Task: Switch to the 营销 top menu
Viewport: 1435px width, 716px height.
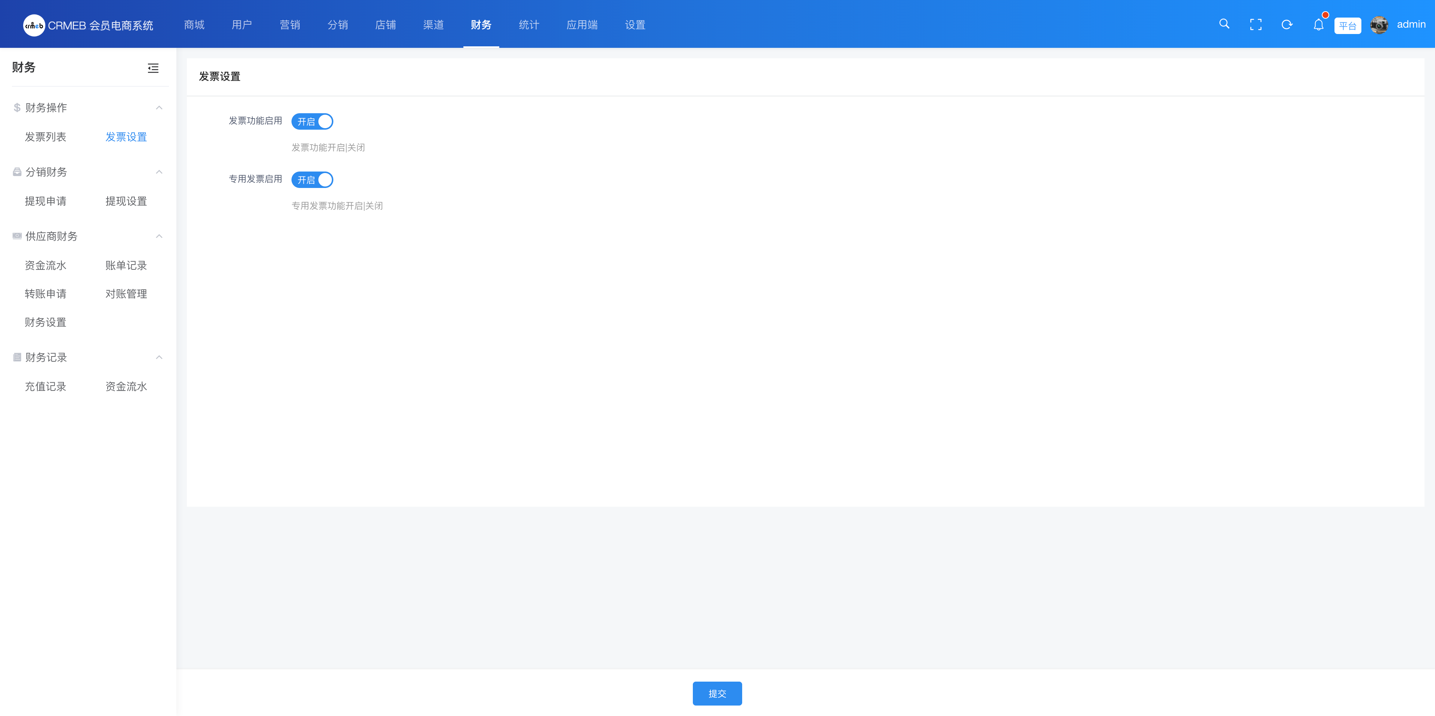Action: (290, 25)
